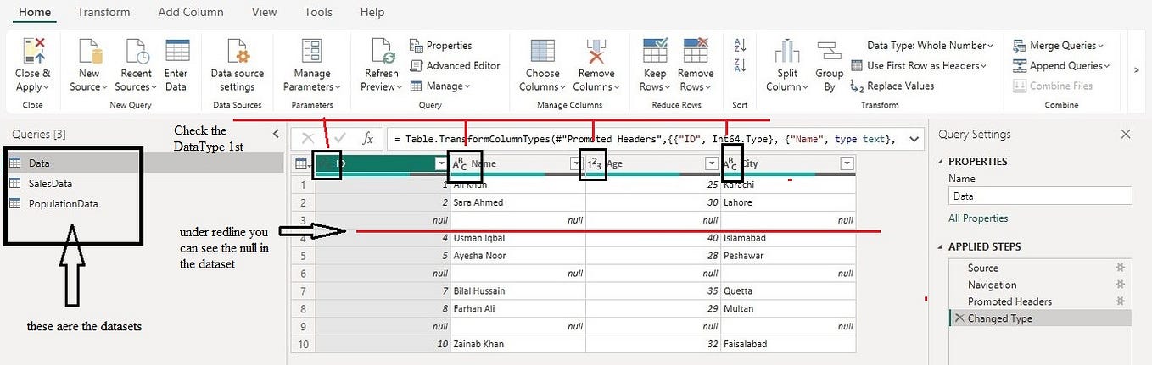Open the Advanced Editor
The height and width of the screenshot is (365, 1152).
tap(455, 65)
